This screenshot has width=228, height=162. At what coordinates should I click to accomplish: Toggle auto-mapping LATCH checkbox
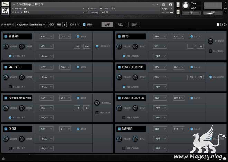click(84, 25)
